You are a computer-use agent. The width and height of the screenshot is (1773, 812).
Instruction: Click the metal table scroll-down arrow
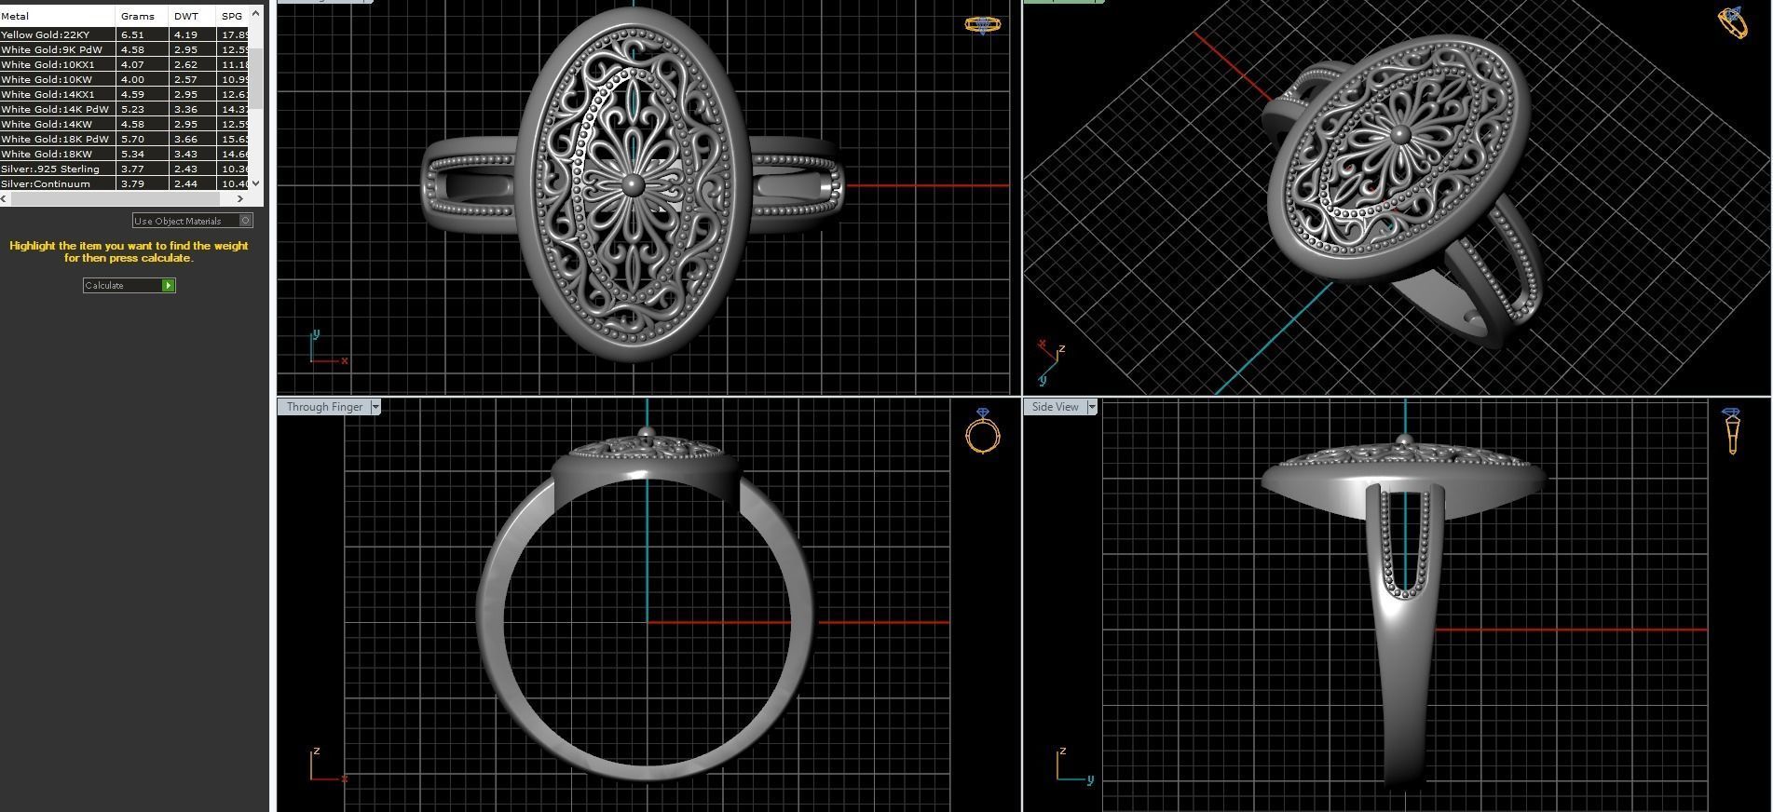point(256,183)
